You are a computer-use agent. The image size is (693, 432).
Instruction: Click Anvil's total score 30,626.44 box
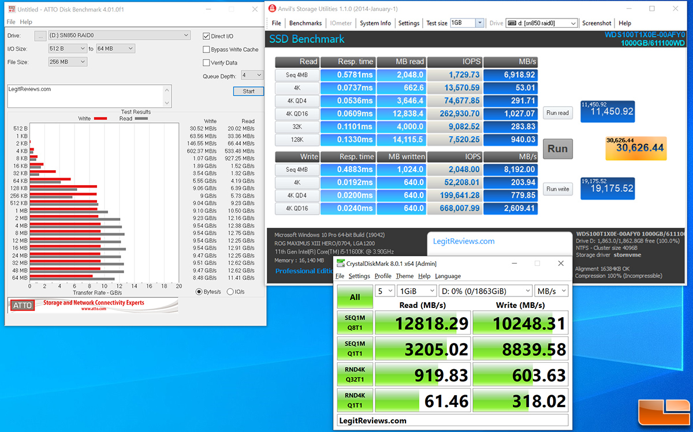tap(636, 148)
